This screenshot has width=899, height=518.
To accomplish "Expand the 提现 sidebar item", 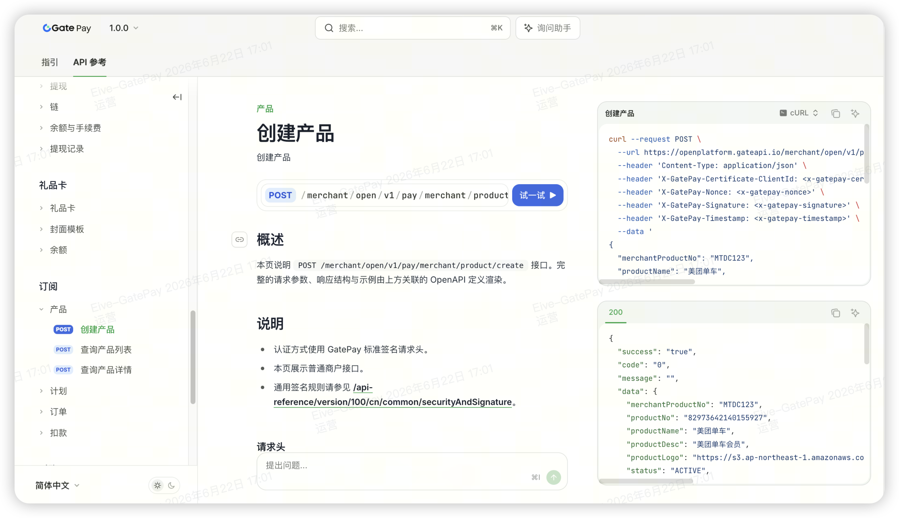I will pos(58,86).
